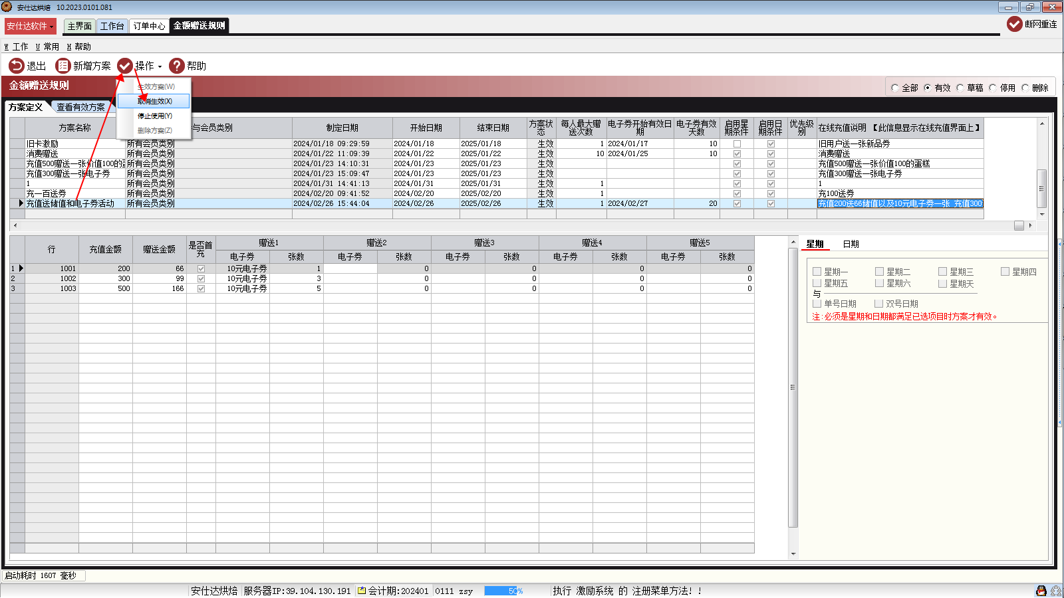
Task: Switch to the 星期 tab
Action: pyautogui.click(x=815, y=244)
